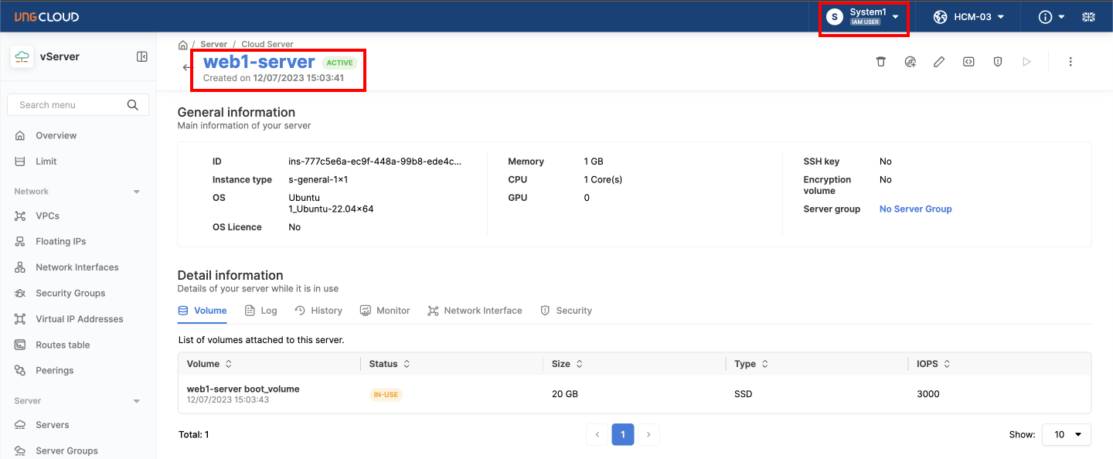
Task: Open the server console code icon
Action: pos(968,62)
